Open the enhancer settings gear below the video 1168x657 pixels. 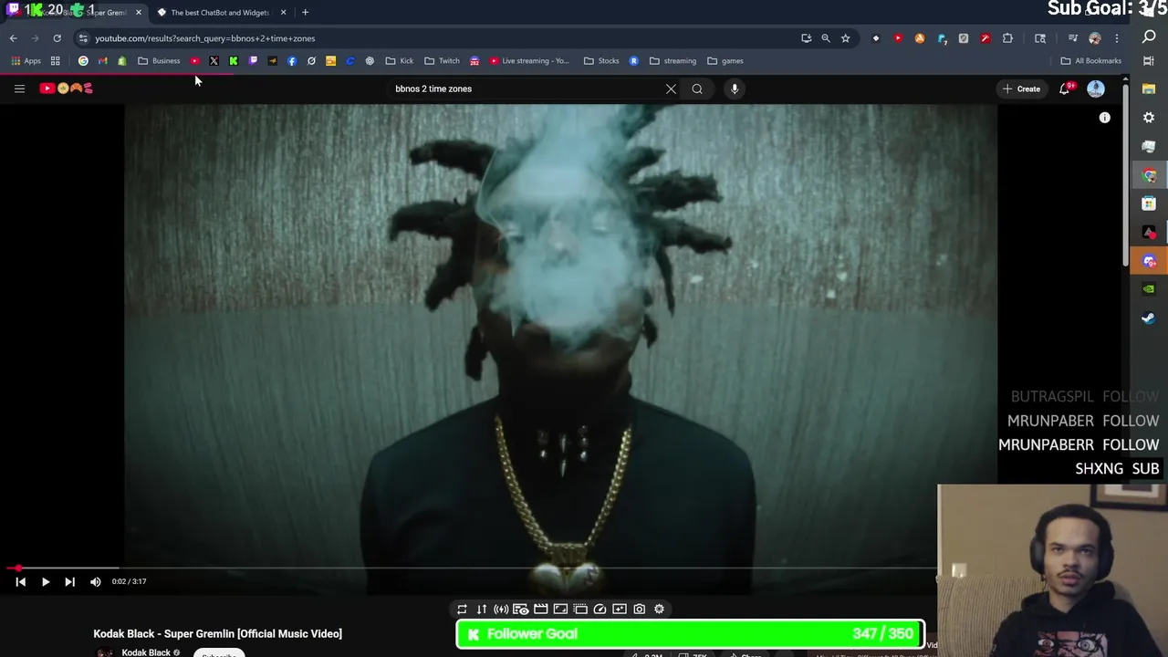tap(659, 609)
